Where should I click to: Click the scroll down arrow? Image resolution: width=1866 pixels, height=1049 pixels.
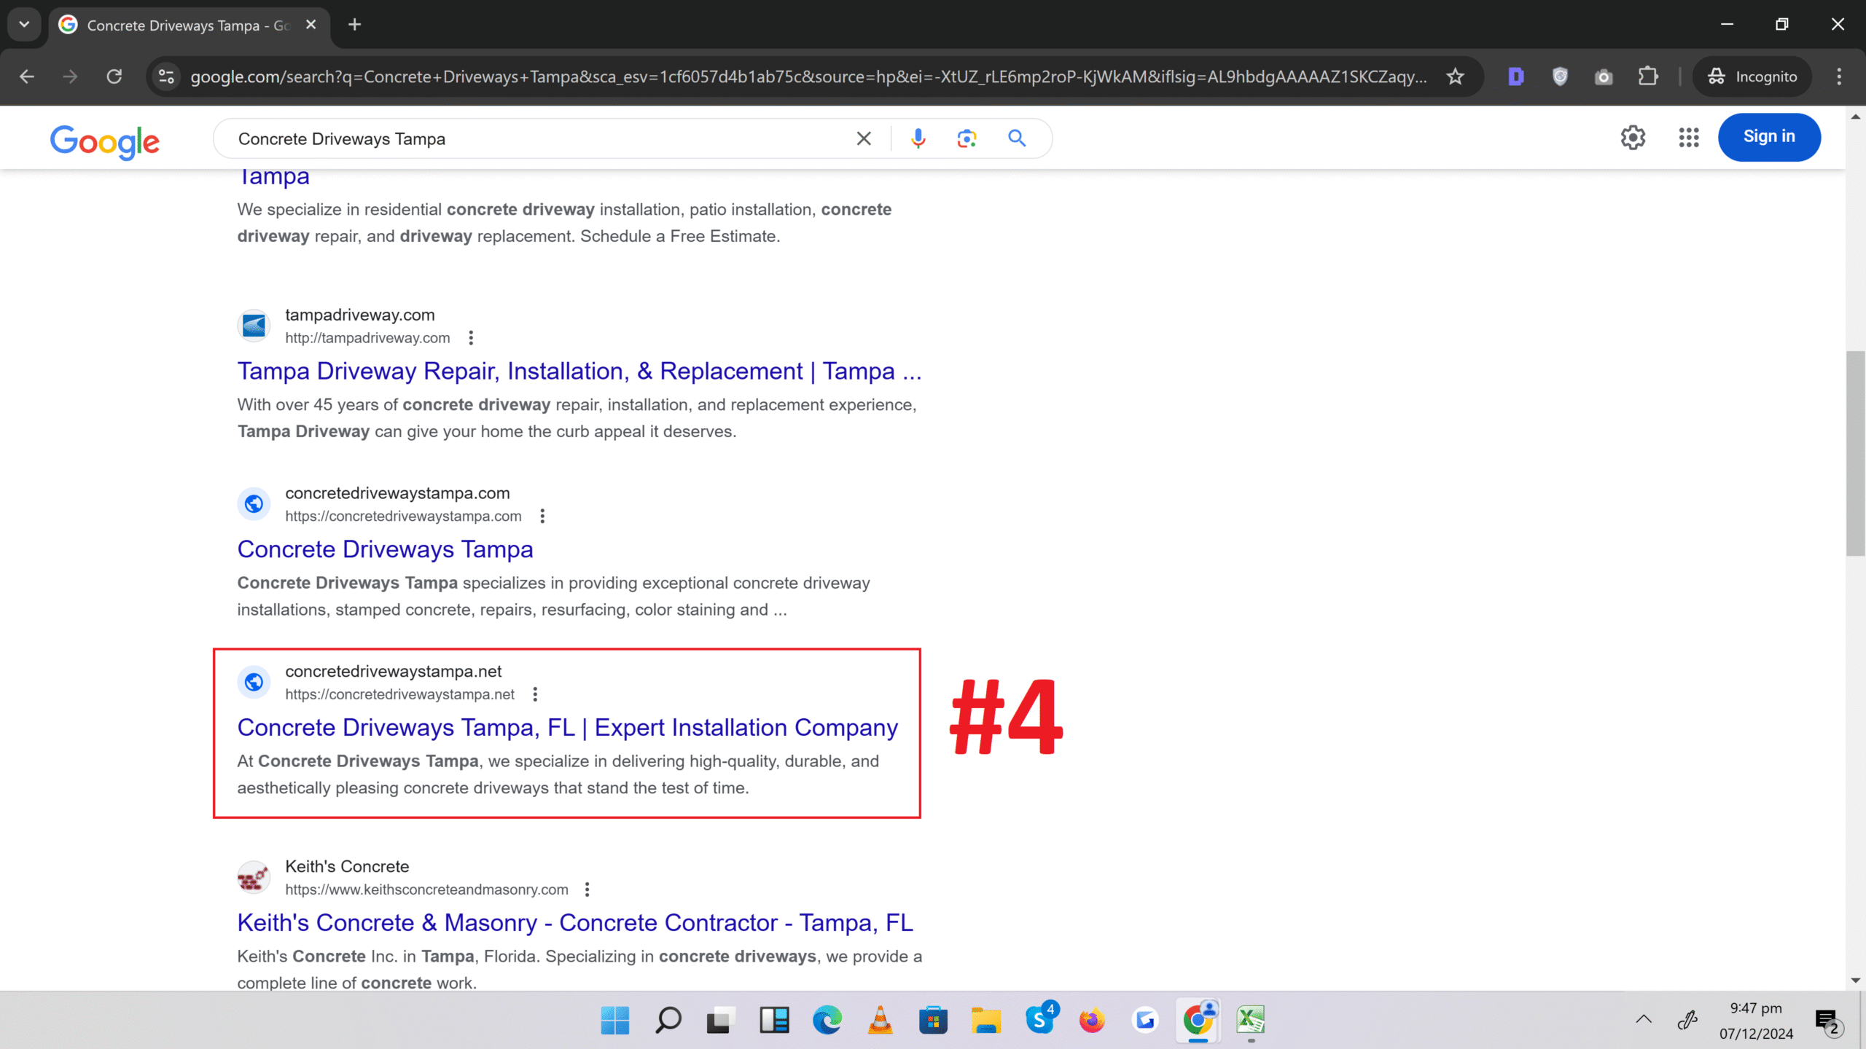1856,981
